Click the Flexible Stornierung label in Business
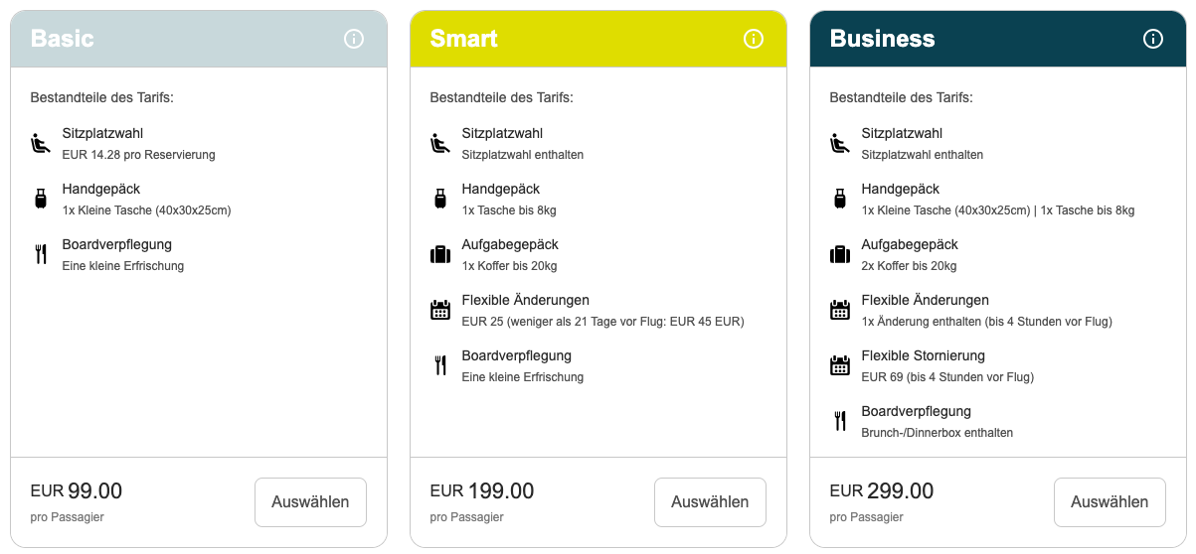 (x=923, y=355)
